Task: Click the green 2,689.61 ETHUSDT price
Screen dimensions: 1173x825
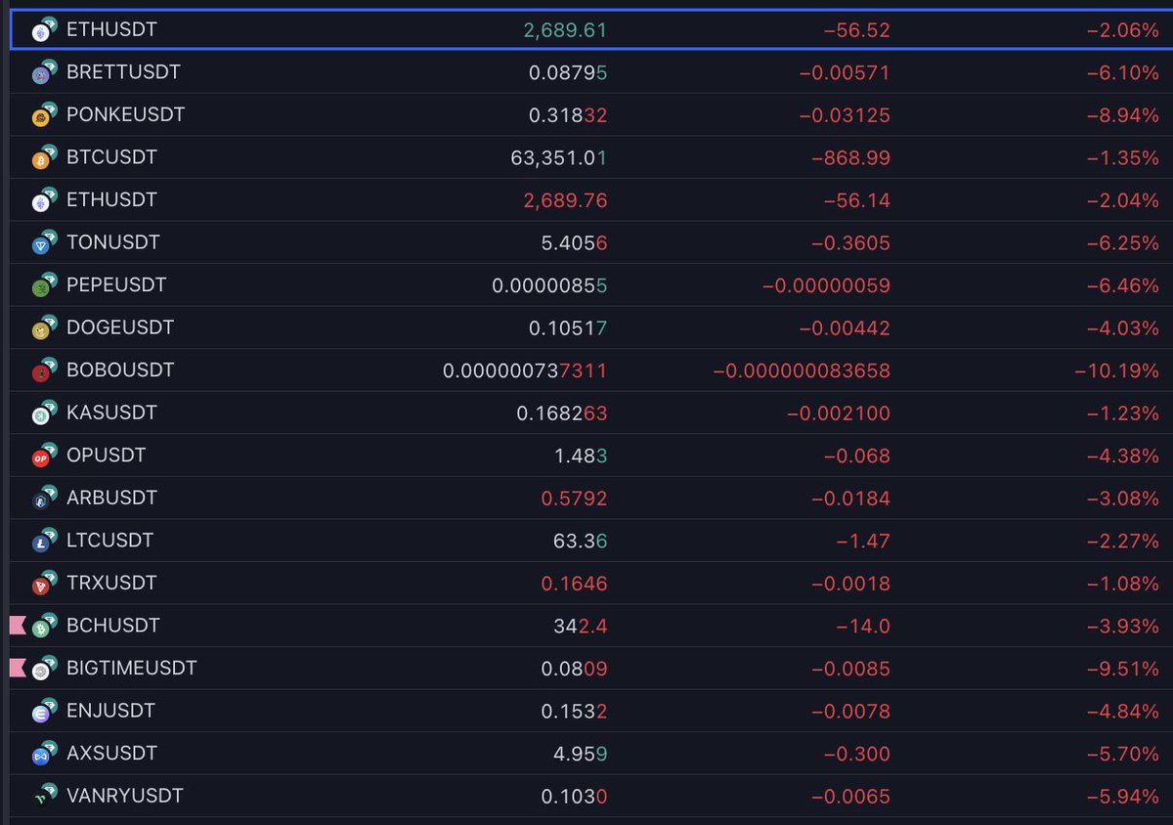Action: click(x=565, y=30)
